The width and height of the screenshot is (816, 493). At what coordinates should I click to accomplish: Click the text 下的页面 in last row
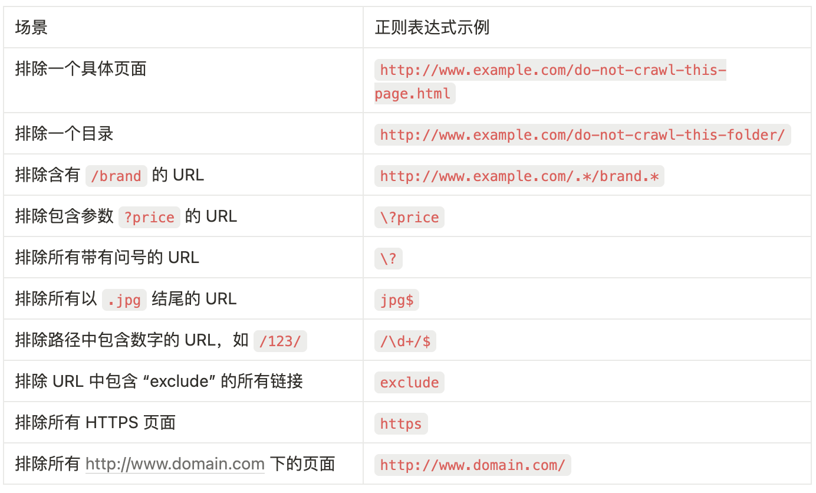302,464
